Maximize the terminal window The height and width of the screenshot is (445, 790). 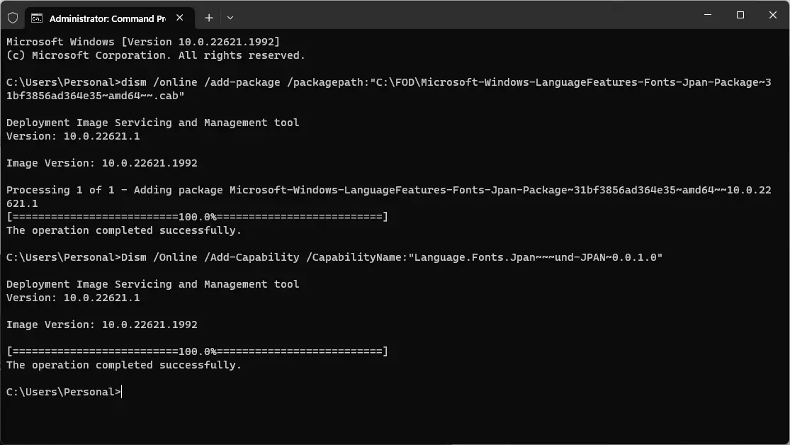740,15
